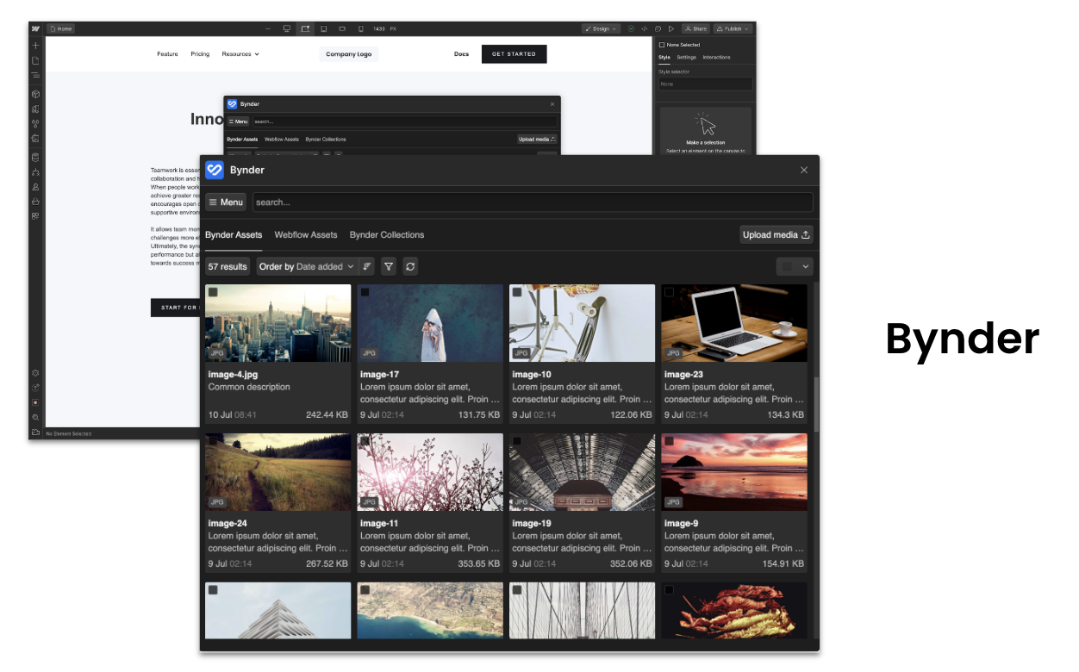Viewport: 1079px width, 672px height.
Task: Select the desktop breakpoint icon in Webflow top bar
Action: click(x=287, y=28)
